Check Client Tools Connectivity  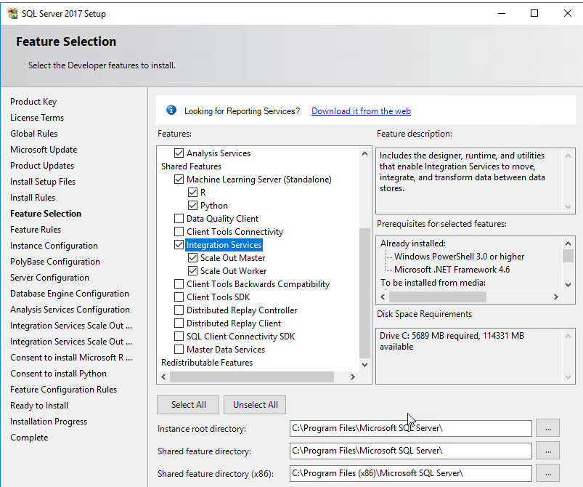click(x=179, y=231)
